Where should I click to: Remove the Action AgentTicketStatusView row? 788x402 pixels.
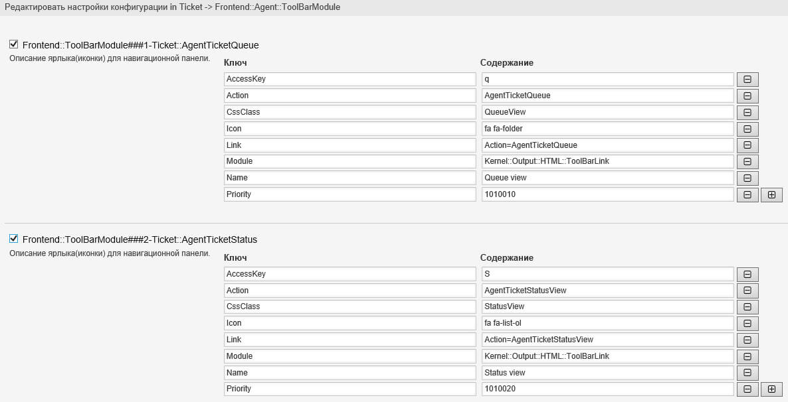747,291
